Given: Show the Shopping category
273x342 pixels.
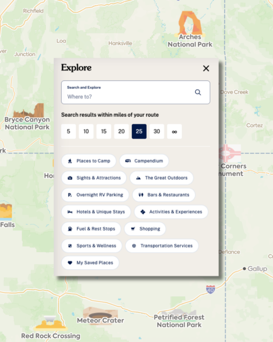Looking at the screenshot, I should [x=145, y=229].
